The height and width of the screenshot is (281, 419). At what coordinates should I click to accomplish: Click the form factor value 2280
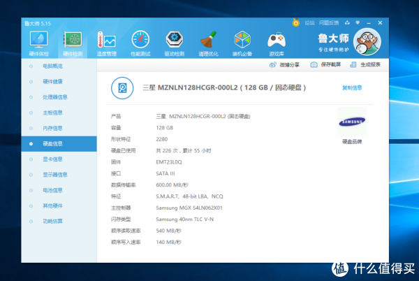pyautogui.click(x=162, y=139)
